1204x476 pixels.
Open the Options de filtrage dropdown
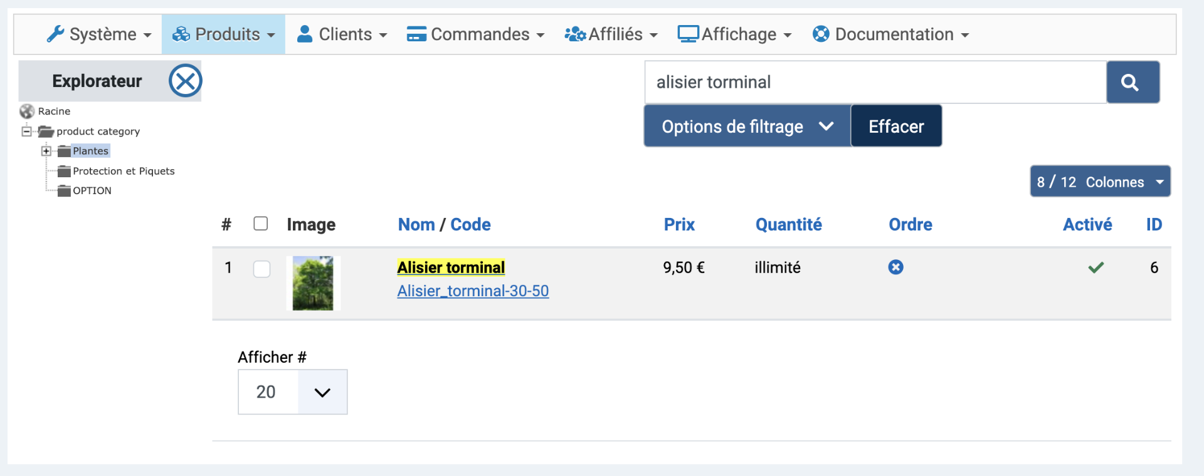coord(747,126)
